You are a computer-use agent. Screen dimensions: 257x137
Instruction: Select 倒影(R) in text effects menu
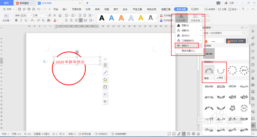click(x=189, y=30)
